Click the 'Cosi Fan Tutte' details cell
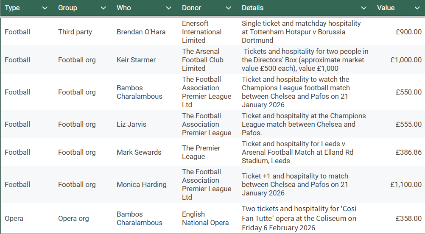Image resolution: width=425 pixels, height=234 pixels. pos(299,219)
